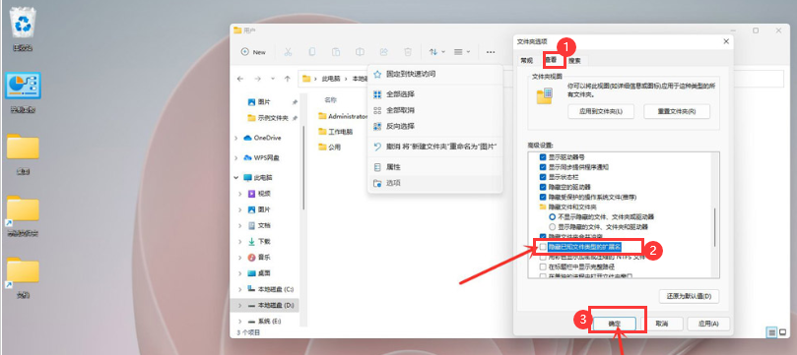Choose 全部选择 from the context menu
The image size is (797, 355).
pos(400,93)
